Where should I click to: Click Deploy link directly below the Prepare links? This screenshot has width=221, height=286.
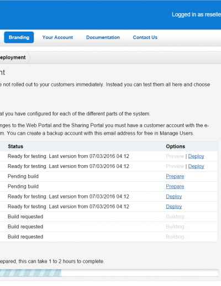174,197
